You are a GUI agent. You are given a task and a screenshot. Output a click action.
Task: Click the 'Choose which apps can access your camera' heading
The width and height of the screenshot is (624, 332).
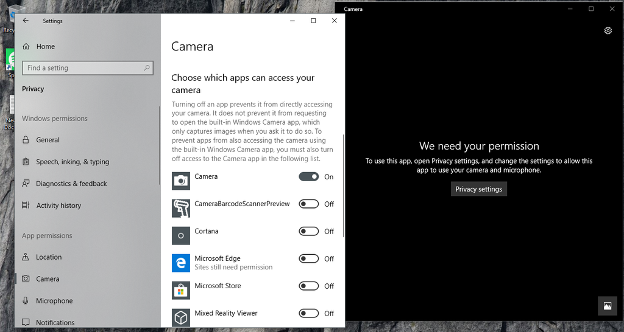coord(243,84)
